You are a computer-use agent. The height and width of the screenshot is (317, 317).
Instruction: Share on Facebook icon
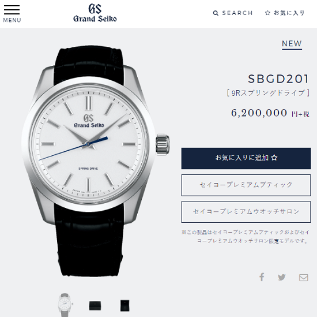[x=262, y=277]
